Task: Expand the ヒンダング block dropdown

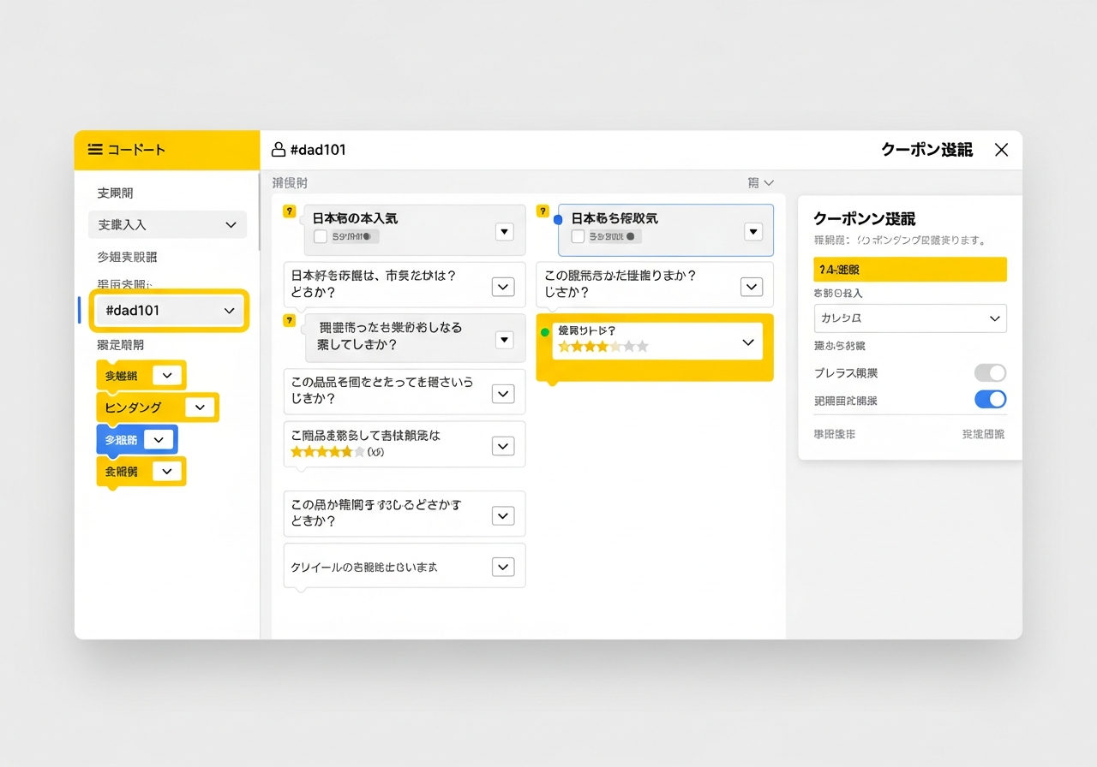Action: click(200, 407)
